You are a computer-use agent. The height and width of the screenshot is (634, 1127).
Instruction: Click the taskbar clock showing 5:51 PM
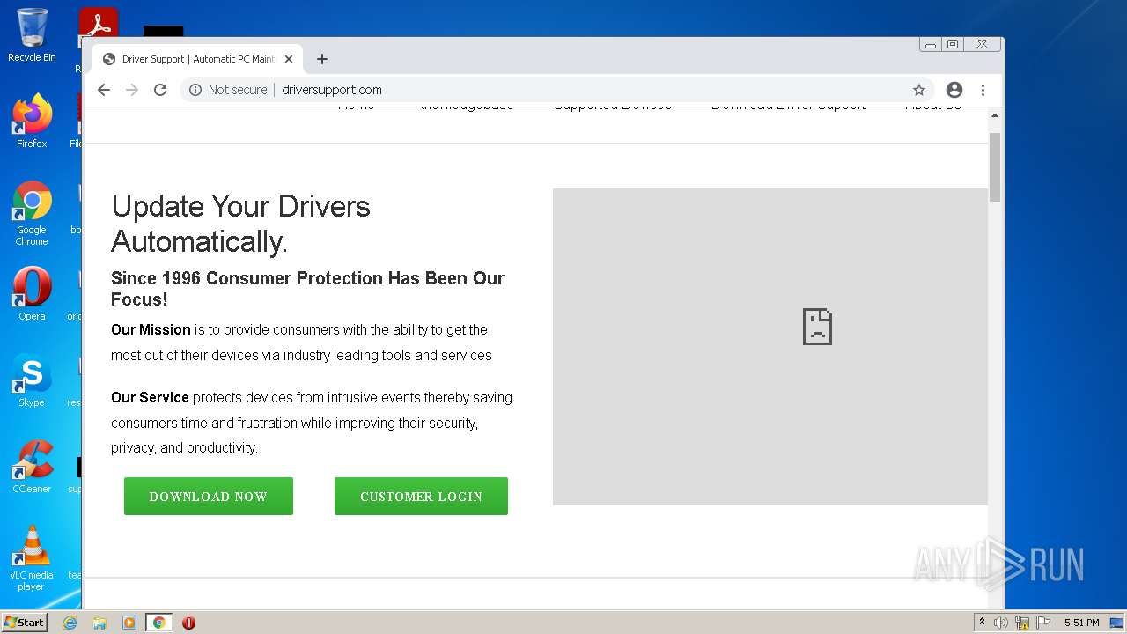1081,623
